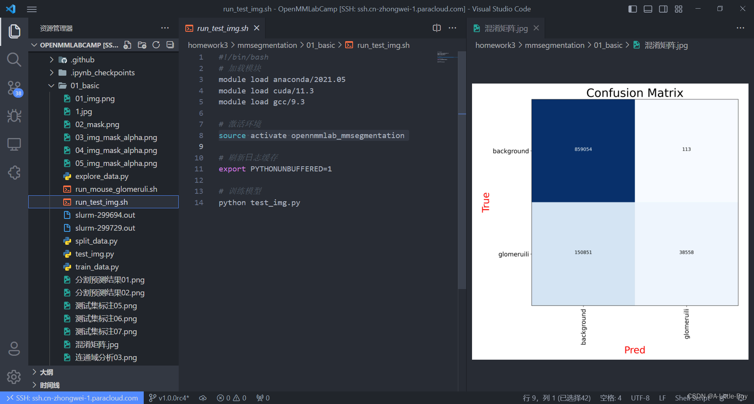This screenshot has height=404, width=754.
Task: Open the Search view in activity bar
Action: (14, 60)
